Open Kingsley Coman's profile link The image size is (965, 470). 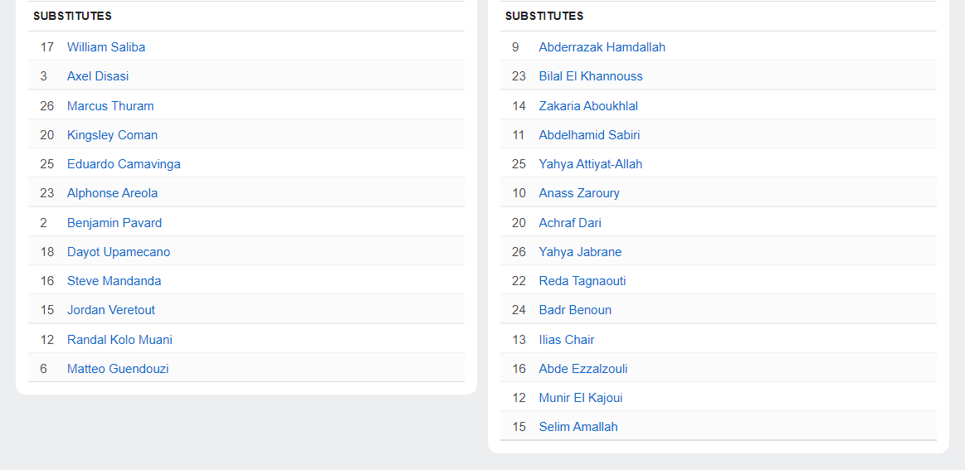[112, 135]
